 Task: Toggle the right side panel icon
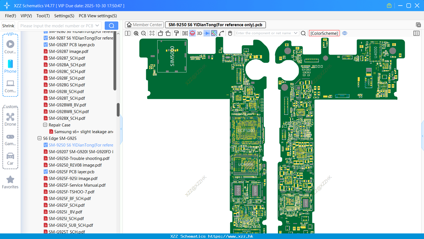pyautogui.click(x=416, y=33)
